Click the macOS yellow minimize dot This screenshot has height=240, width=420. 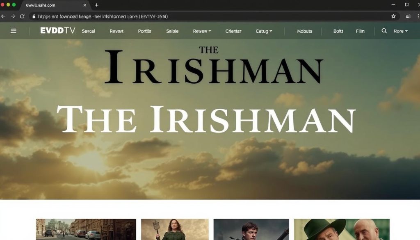click(x=8, y=5)
